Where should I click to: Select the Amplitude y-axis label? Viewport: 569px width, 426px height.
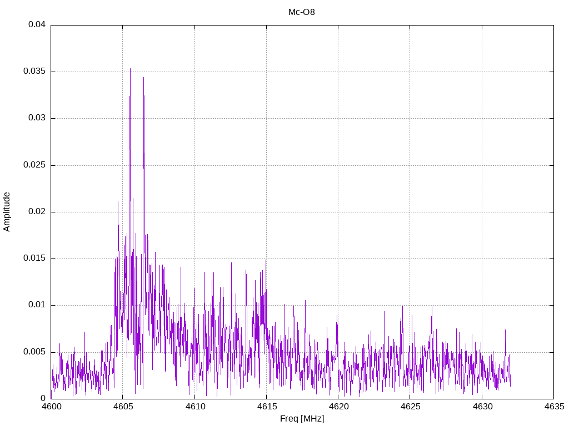click(7, 211)
